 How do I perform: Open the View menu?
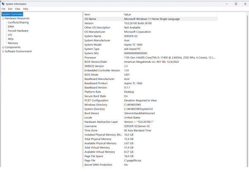[17, 9]
